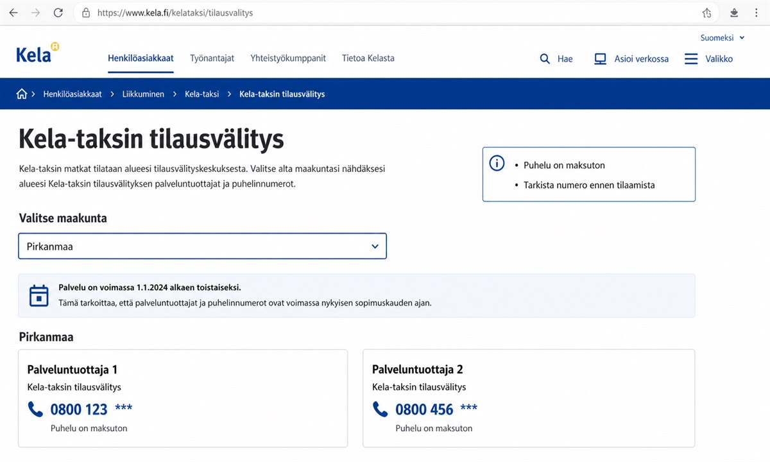
Task: Open browser downloads icon
Action: pyautogui.click(x=735, y=13)
